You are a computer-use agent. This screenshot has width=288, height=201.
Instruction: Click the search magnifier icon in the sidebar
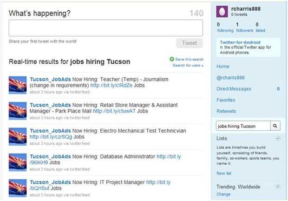pyautogui.click(x=275, y=126)
